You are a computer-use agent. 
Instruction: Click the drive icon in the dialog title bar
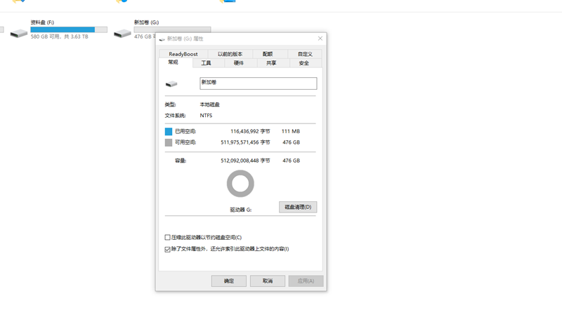pyautogui.click(x=162, y=39)
